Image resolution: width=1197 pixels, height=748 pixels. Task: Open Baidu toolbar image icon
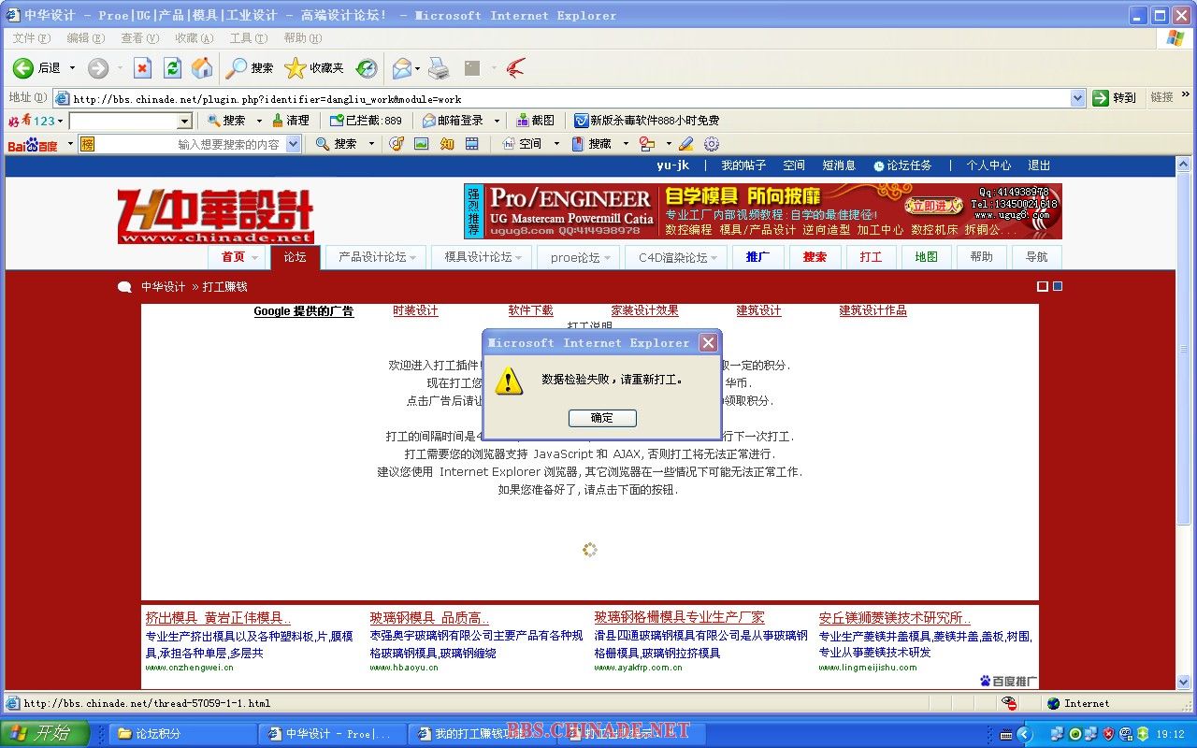(422, 144)
